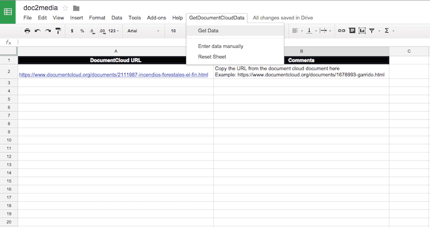Click the select-all corner box

[9, 51]
